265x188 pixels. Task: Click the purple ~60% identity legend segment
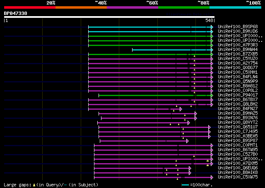[132, 7]
